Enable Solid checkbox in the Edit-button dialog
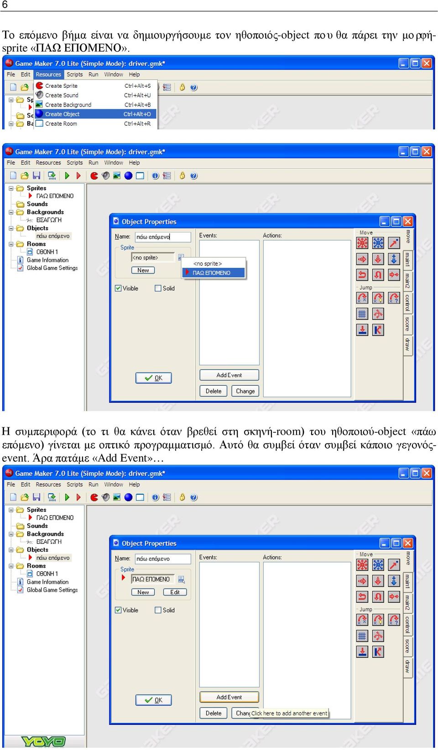Screen dimensions: 438x750 click(158, 610)
